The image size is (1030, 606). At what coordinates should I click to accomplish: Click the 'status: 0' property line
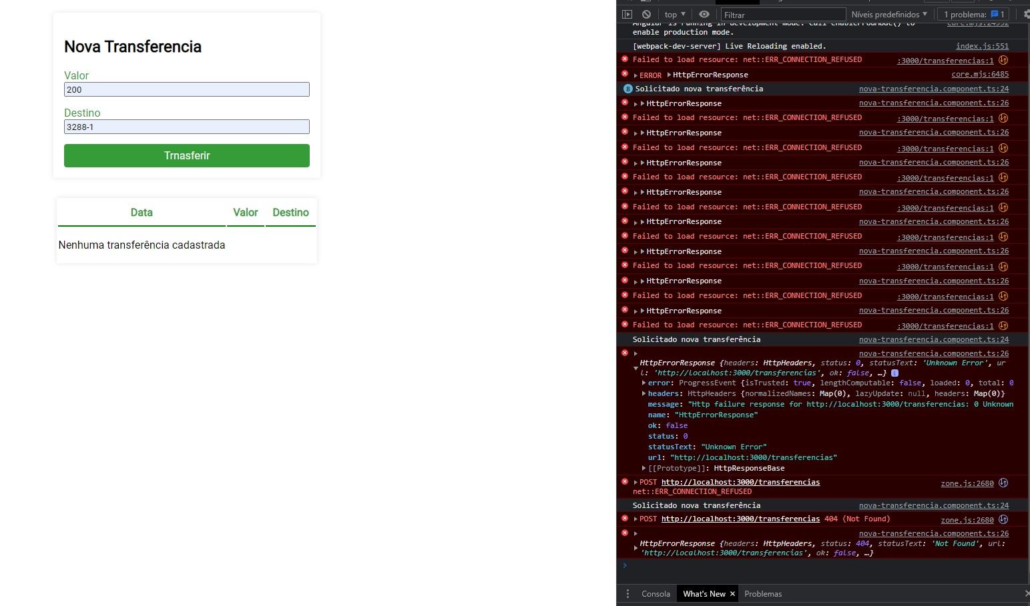click(x=668, y=436)
